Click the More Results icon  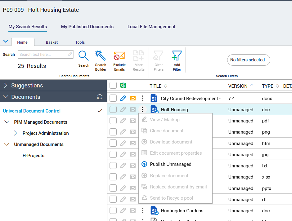tap(138, 55)
